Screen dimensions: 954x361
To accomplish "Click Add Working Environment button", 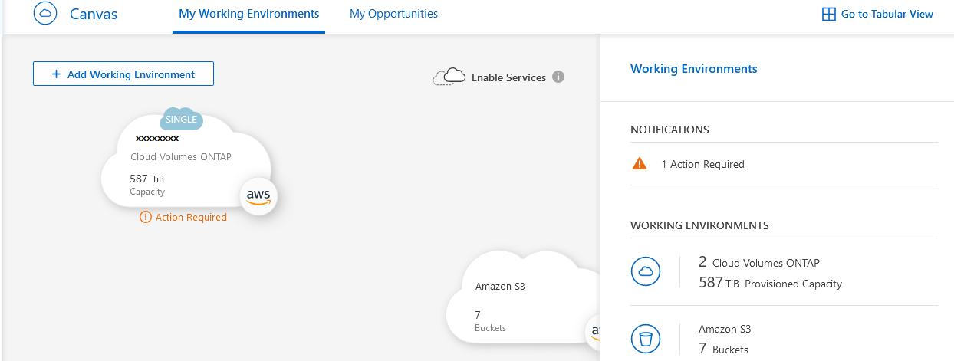I will coord(123,74).
